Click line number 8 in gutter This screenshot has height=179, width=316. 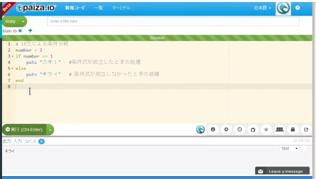coord(9,87)
